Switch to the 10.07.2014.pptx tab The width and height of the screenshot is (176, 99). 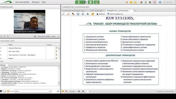point(97,11)
